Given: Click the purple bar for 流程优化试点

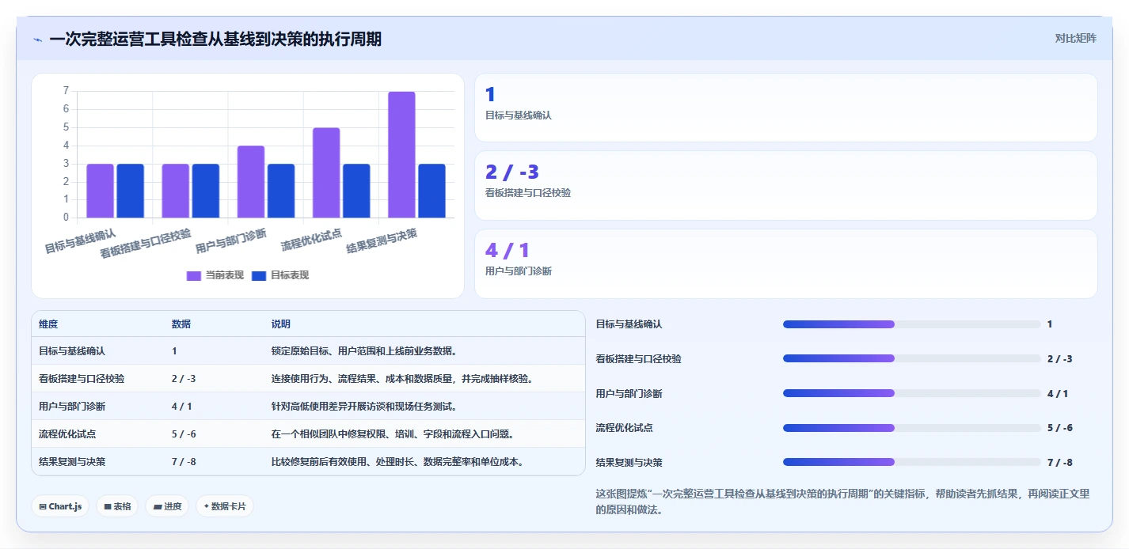Looking at the screenshot, I should click(326, 172).
